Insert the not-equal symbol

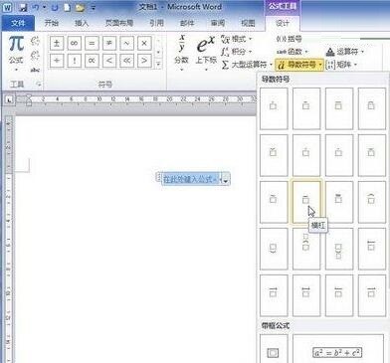pos(109,43)
